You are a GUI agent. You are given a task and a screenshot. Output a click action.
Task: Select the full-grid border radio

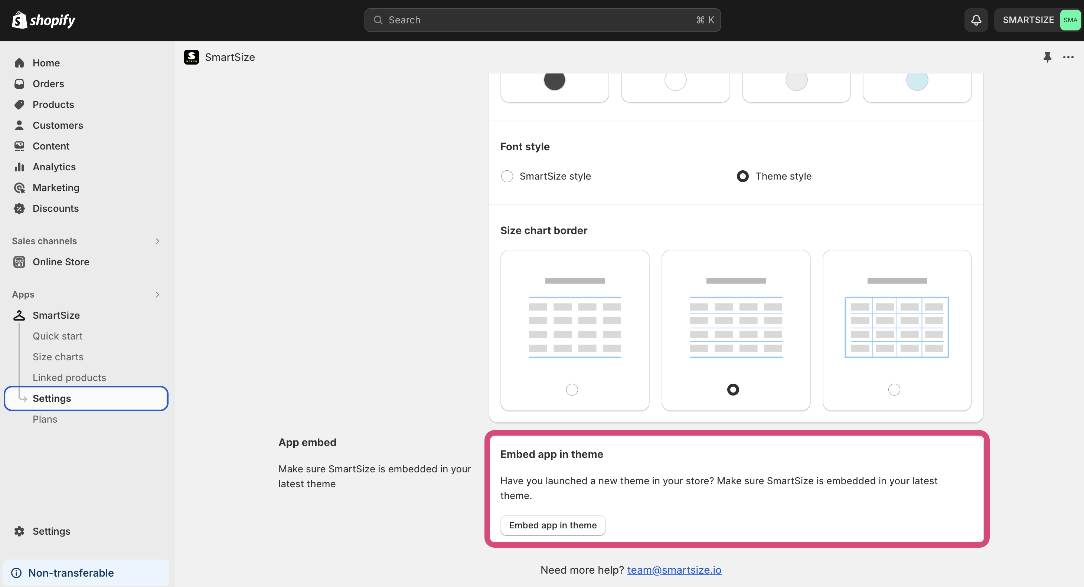click(x=894, y=389)
